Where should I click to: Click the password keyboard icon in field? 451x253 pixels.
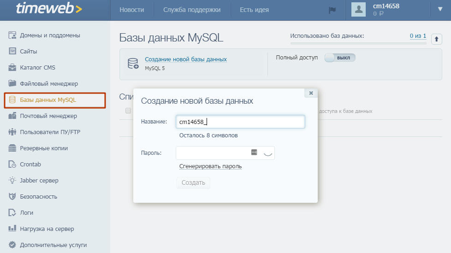pyautogui.click(x=254, y=153)
